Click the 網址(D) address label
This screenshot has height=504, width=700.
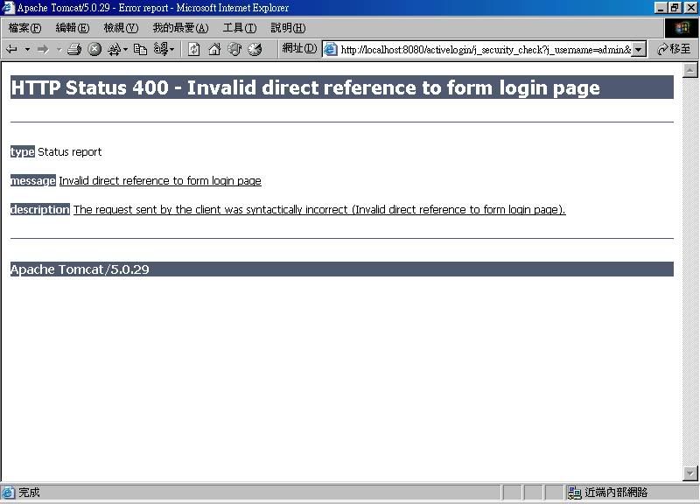pyautogui.click(x=299, y=48)
